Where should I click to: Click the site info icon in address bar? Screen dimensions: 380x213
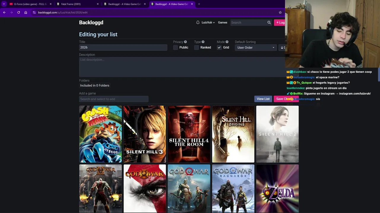coord(34,12)
